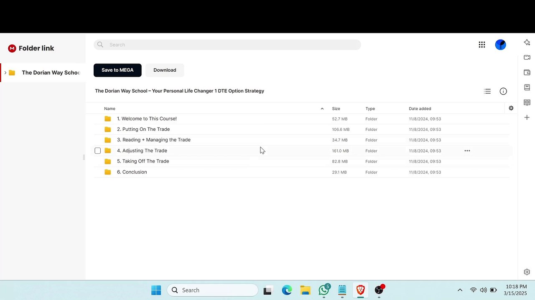Open three-dot menu for Adjusting The Trade
The width and height of the screenshot is (535, 300).
point(467,151)
